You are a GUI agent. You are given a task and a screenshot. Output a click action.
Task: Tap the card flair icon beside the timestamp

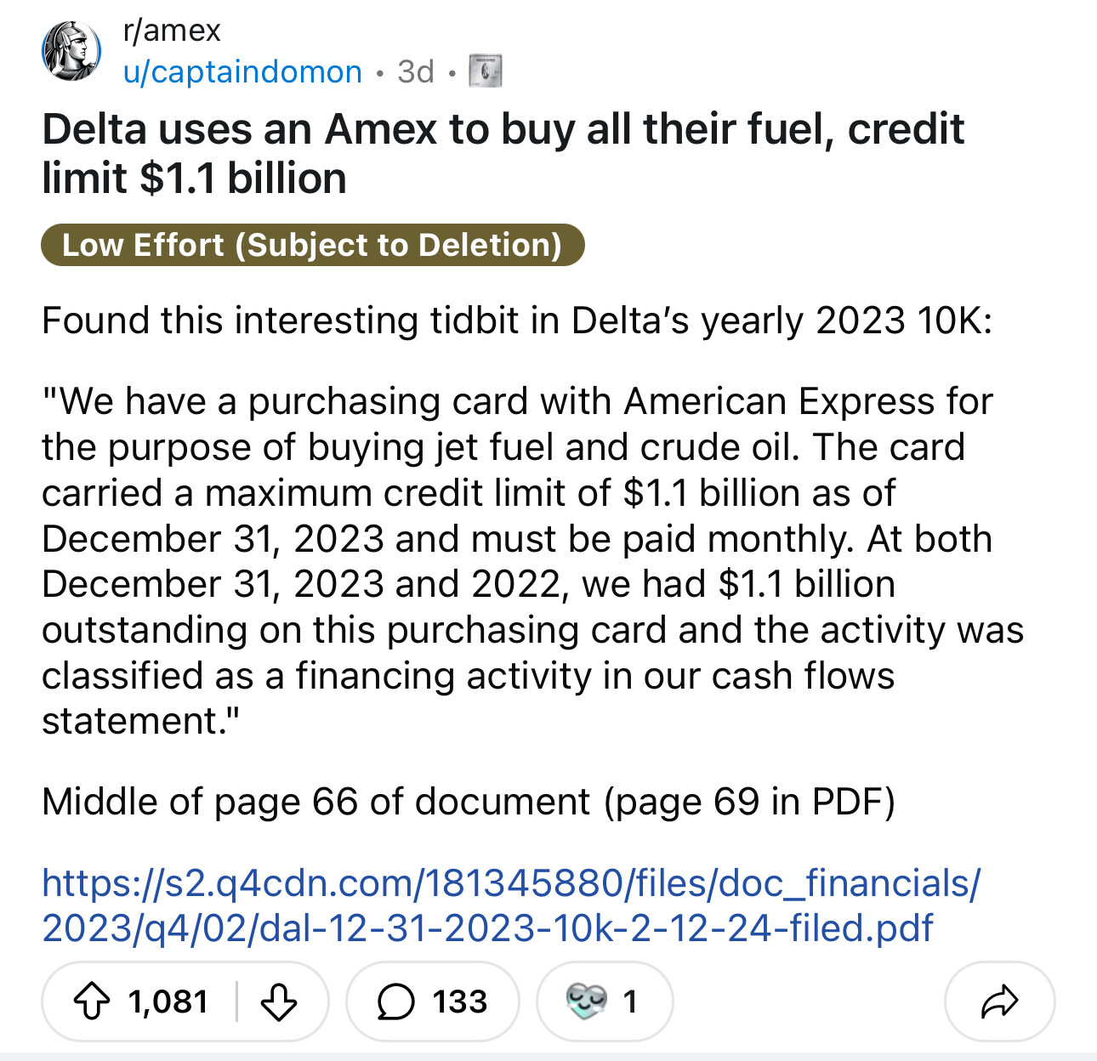486,71
